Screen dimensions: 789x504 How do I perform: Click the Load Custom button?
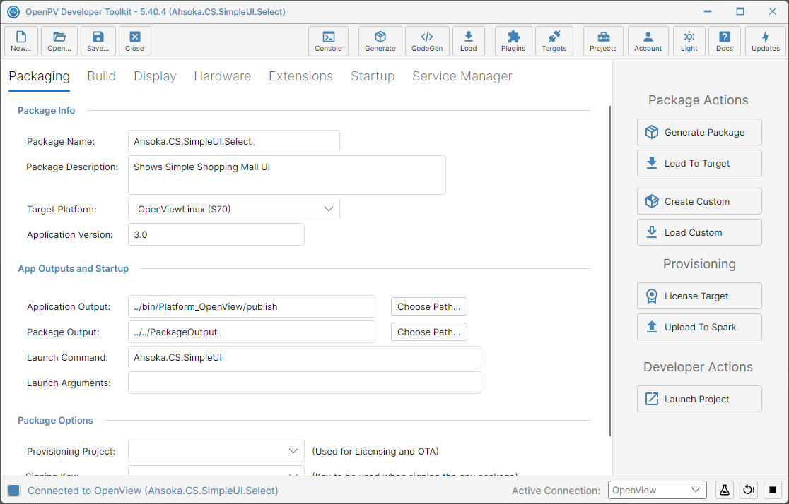click(x=699, y=233)
